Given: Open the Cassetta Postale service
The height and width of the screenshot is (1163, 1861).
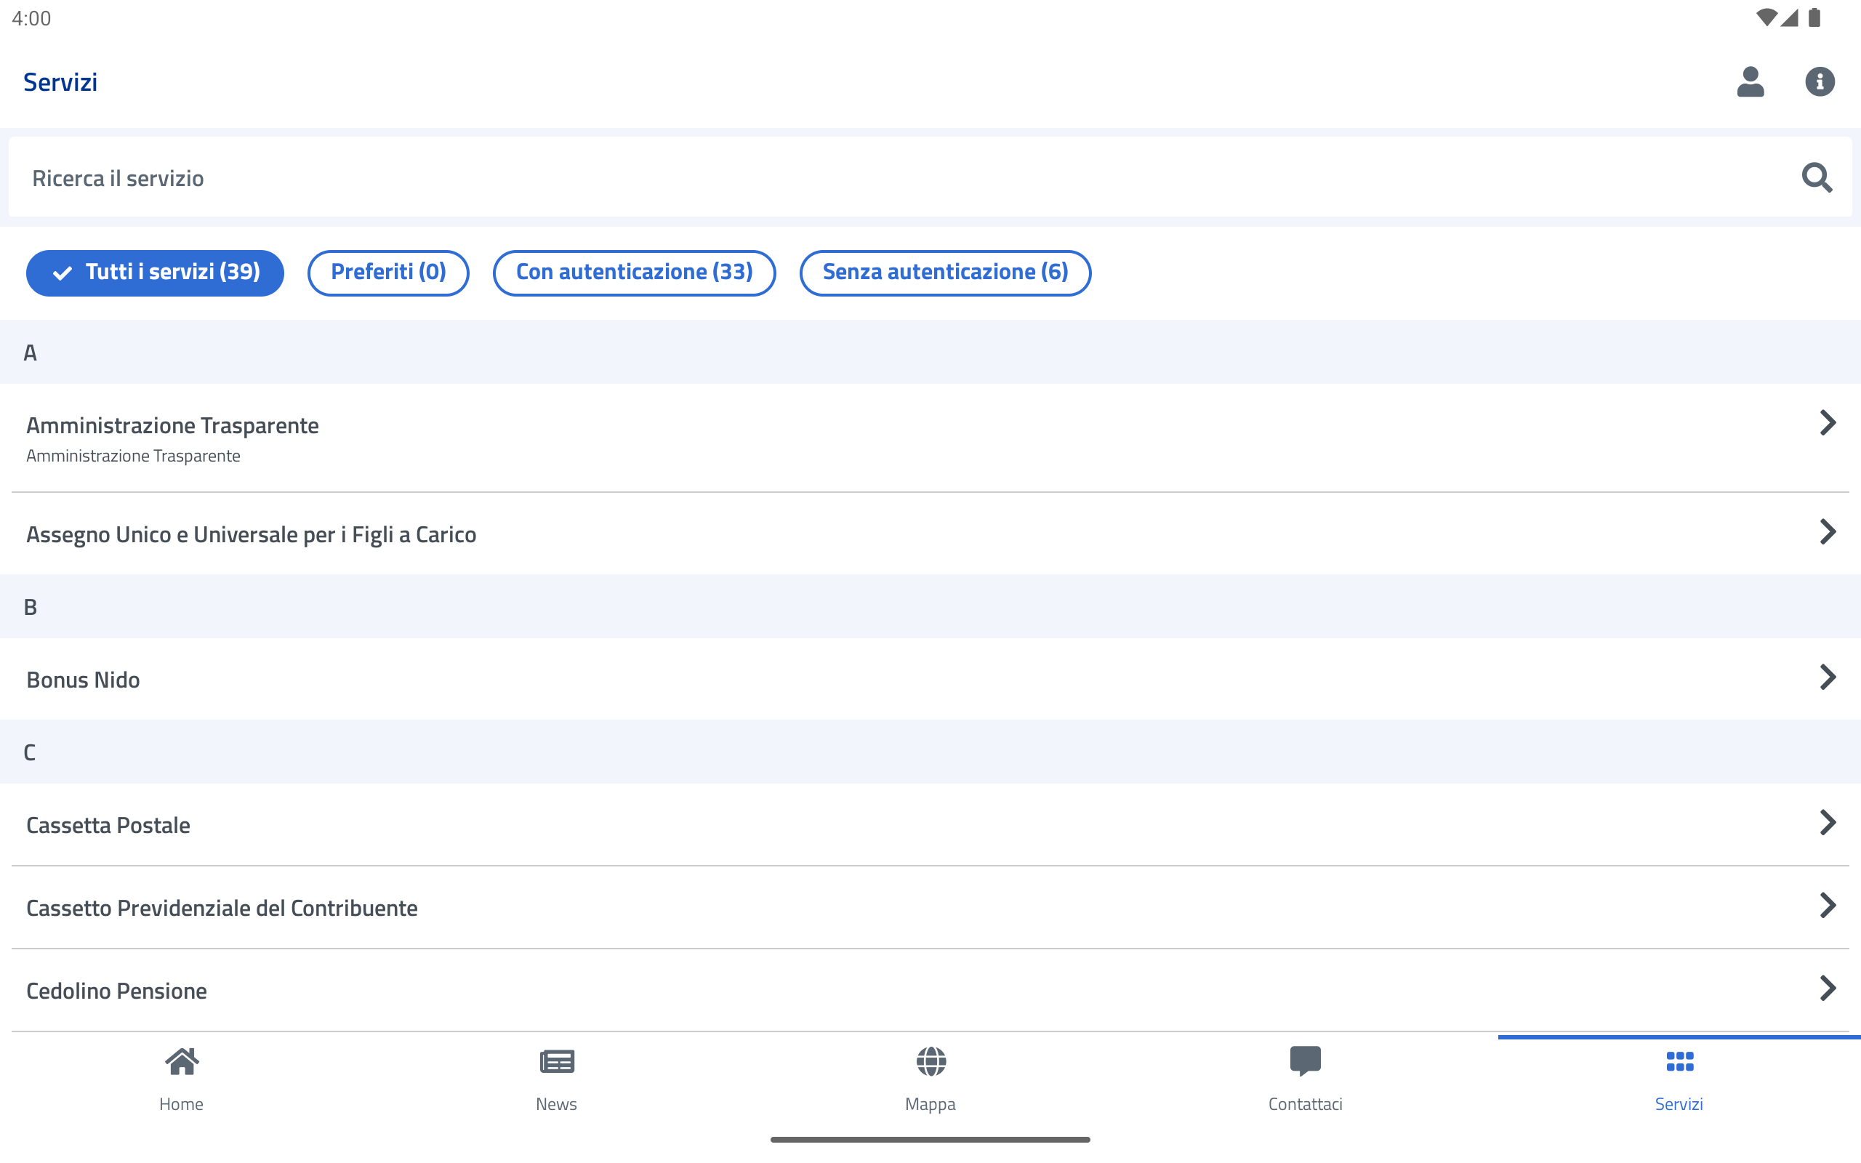Looking at the screenshot, I should [108, 824].
